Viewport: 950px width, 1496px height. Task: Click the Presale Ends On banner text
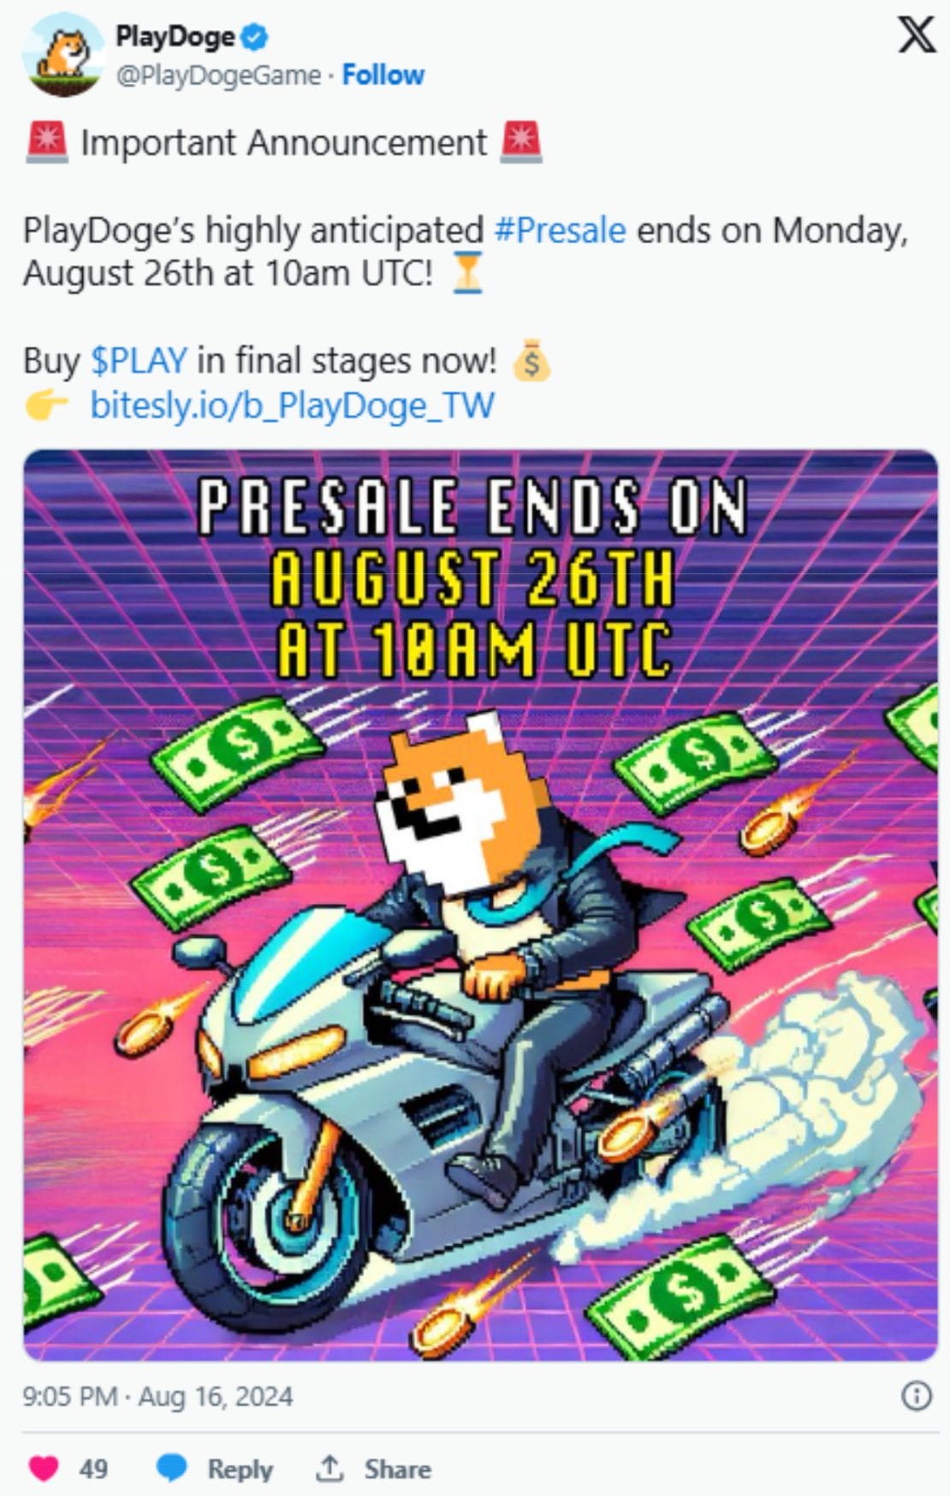472,508
